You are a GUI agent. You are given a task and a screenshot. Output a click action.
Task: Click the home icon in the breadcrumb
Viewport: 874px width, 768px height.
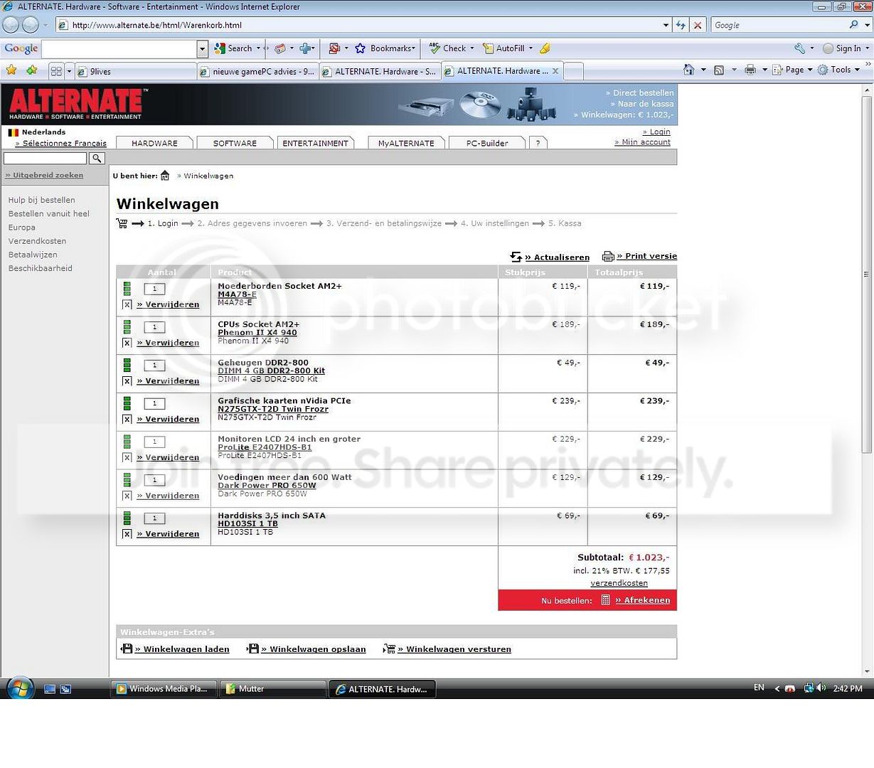(x=165, y=176)
